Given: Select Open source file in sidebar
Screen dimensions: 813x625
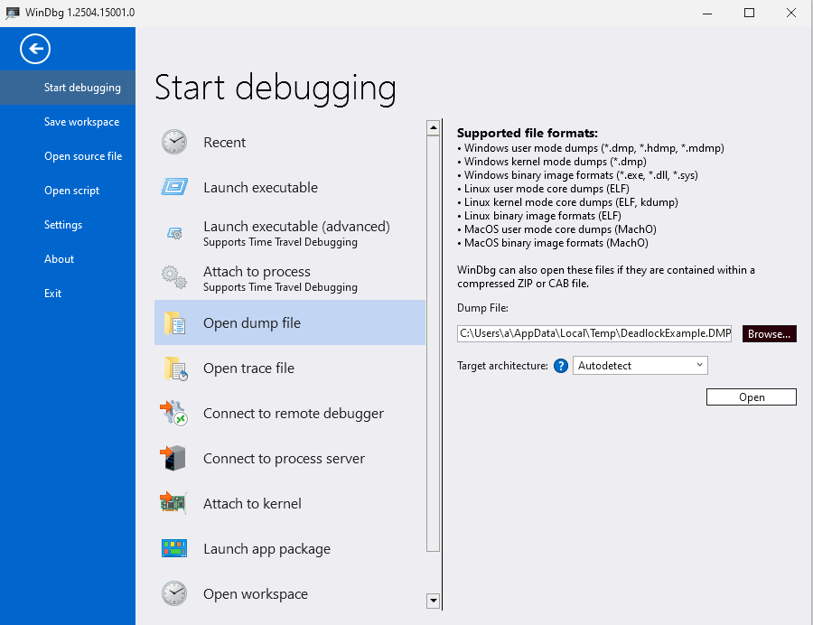Looking at the screenshot, I should pyautogui.click(x=83, y=155).
